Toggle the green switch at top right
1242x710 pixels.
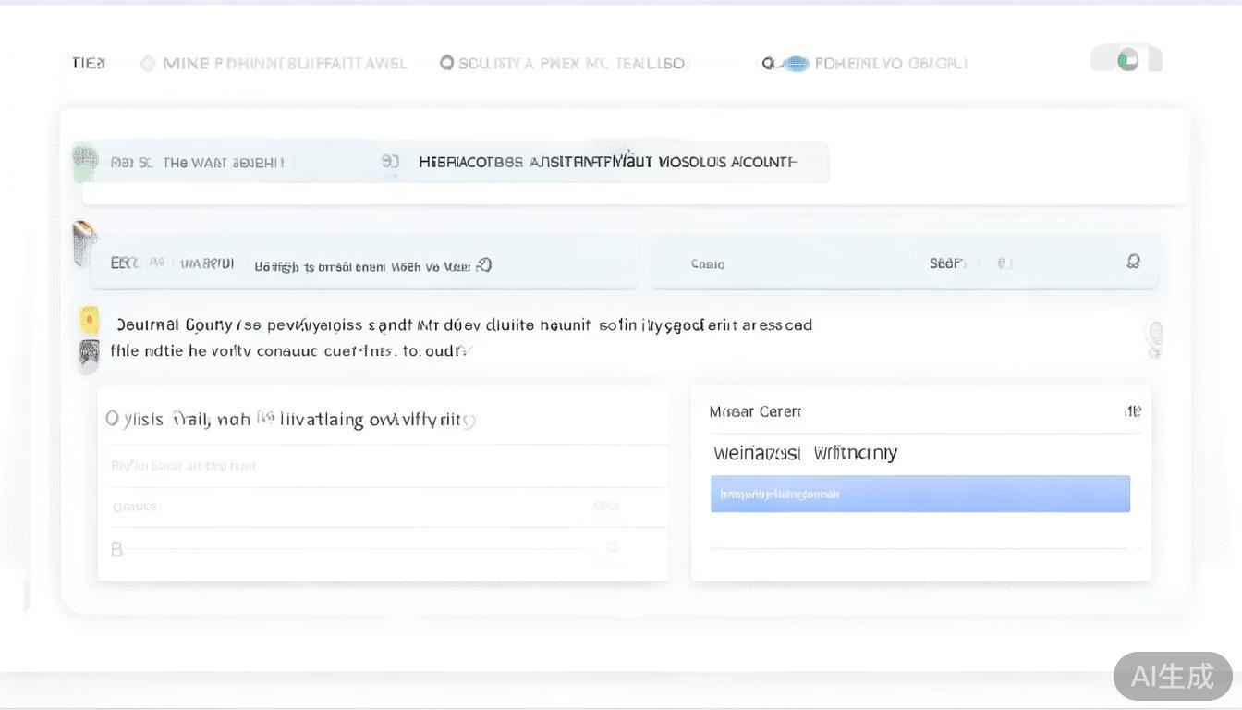1126,60
